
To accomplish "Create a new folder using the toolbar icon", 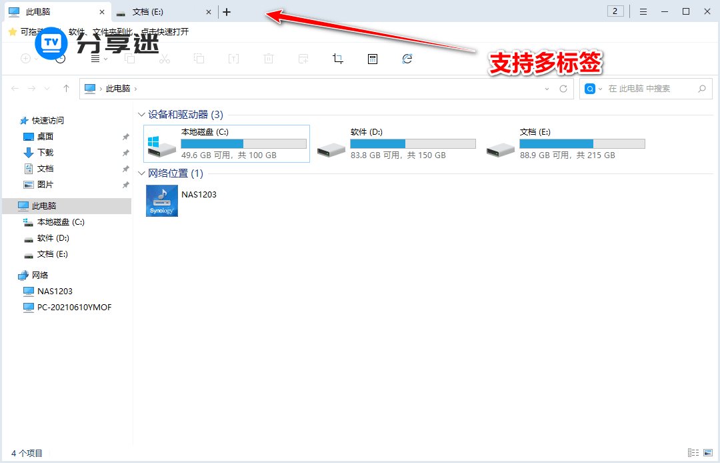I will [303, 59].
